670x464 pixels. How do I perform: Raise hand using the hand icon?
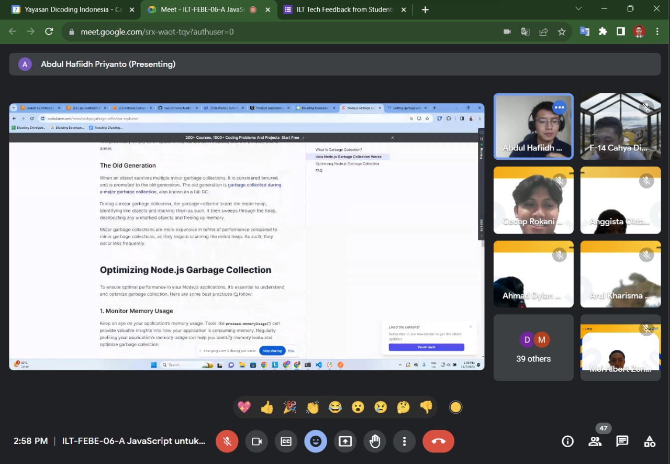click(x=375, y=441)
